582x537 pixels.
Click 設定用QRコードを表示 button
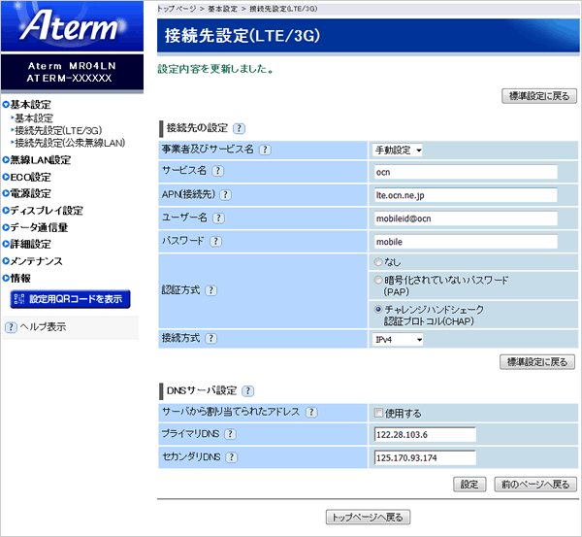(x=70, y=299)
